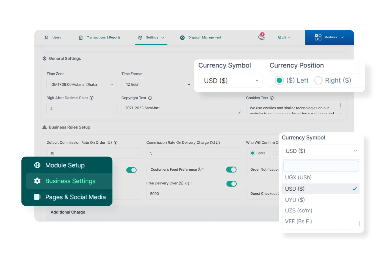Click the Modules grid icon

(318, 37)
